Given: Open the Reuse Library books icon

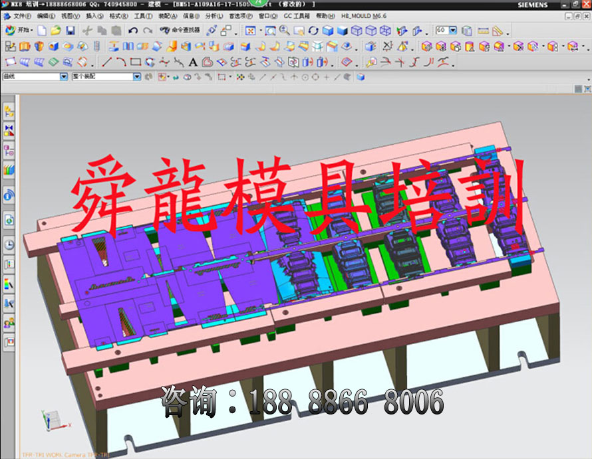Looking at the screenshot, I should pyautogui.click(x=9, y=170).
